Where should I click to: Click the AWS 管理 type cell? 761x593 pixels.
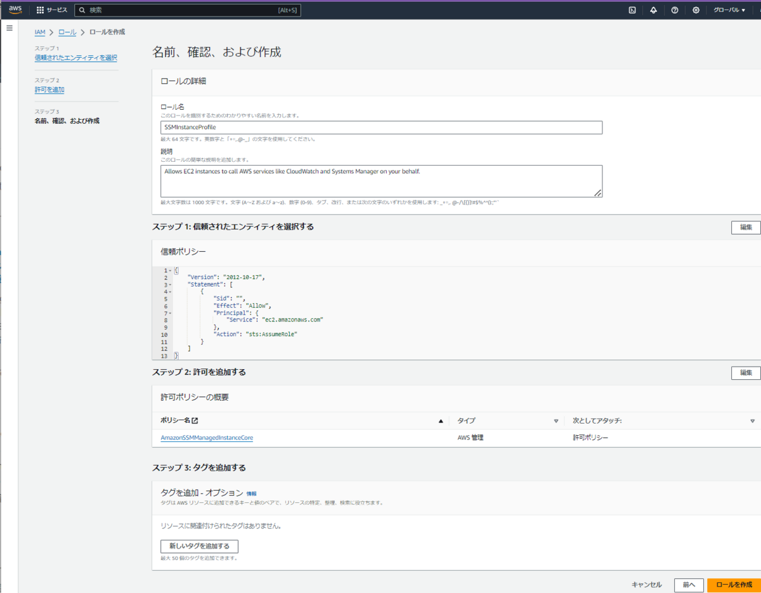pos(471,438)
